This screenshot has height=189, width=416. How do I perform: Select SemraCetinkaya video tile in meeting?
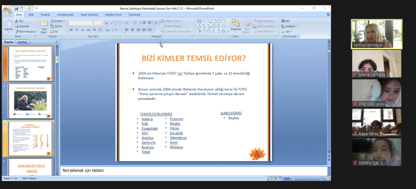pos(376,34)
